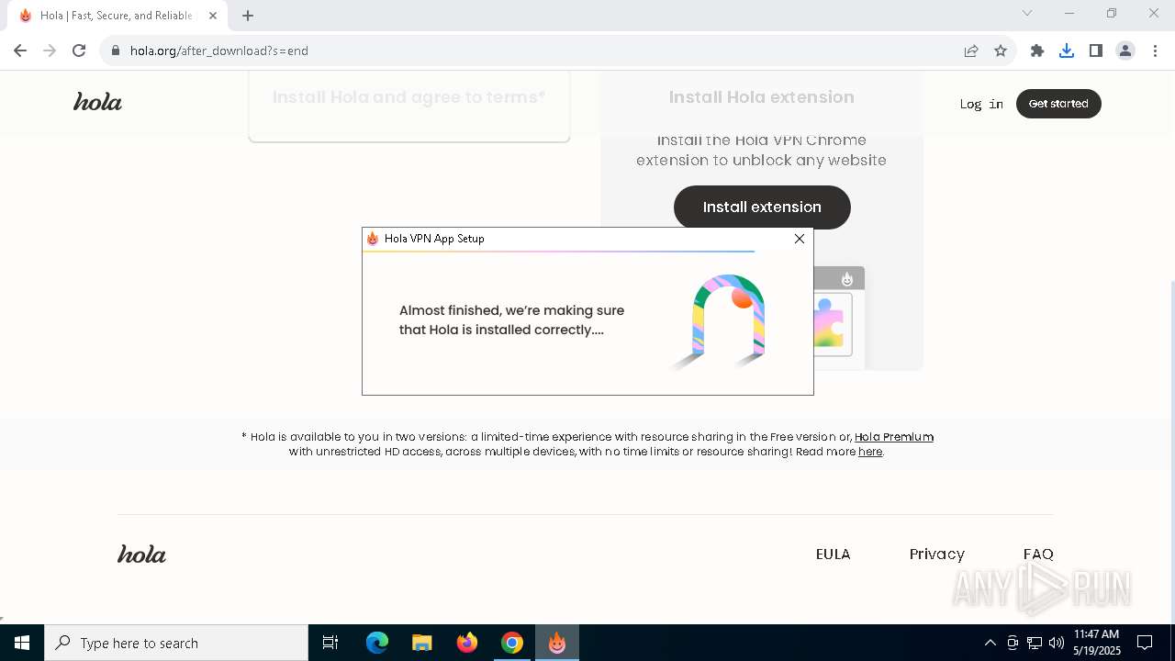This screenshot has width=1175, height=661.
Task: Click the Read more here link
Action: [870, 452]
